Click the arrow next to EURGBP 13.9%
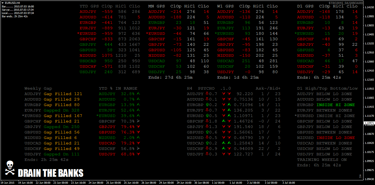 point(138,105)
